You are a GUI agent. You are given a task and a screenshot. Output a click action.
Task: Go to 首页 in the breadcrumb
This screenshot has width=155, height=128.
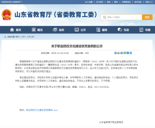point(17,37)
